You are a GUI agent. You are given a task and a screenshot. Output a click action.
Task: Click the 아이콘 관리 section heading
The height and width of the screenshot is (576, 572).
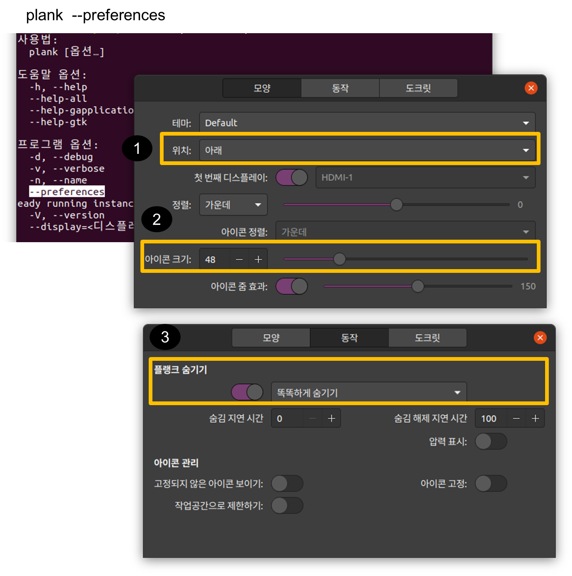[176, 463]
